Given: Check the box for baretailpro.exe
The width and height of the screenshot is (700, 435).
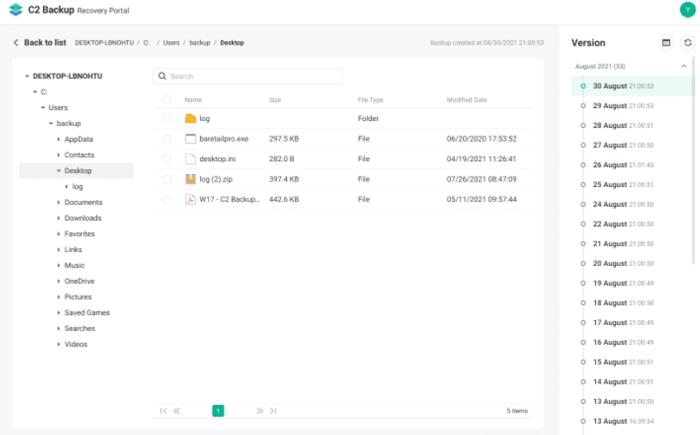Looking at the screenshot, I should [167, 139].
